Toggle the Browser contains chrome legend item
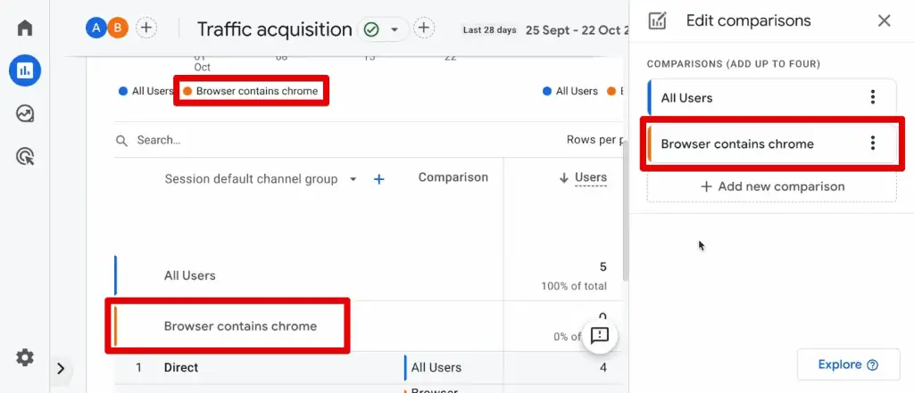 click(x=251, y=91)
